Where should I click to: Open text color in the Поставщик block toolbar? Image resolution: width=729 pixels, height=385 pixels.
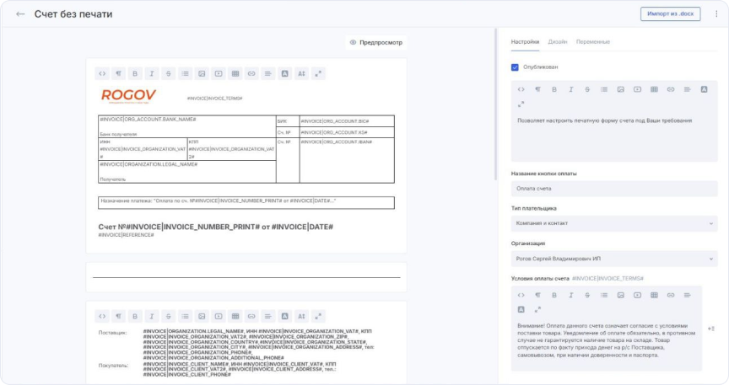[285, 316]
